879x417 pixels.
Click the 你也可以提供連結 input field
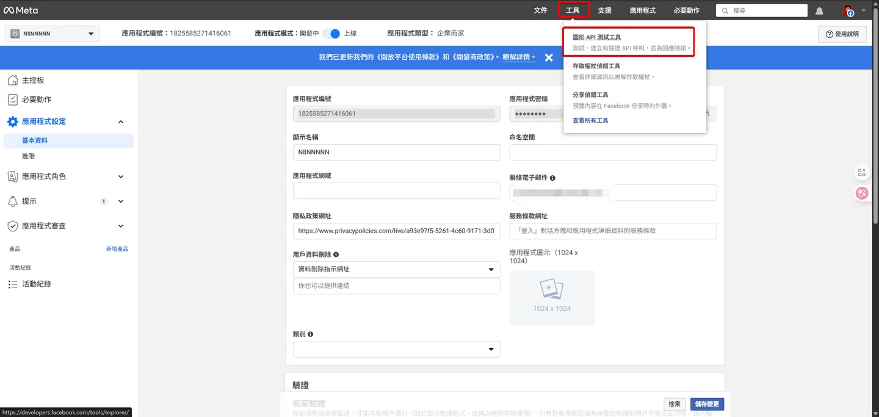tap(396, 286)
